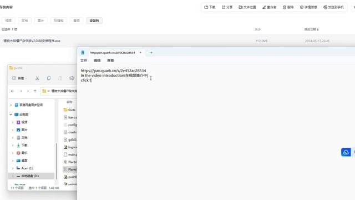Select the 音频 filter chip
The width and height of the screenshot is (355, 200).
click(x=77, y=21)
